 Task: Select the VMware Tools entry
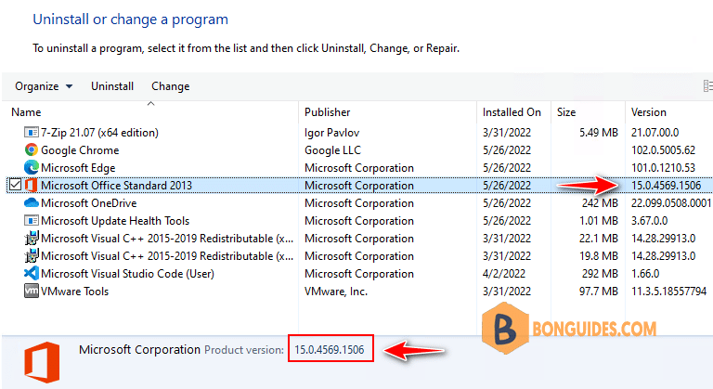point(74,292)
